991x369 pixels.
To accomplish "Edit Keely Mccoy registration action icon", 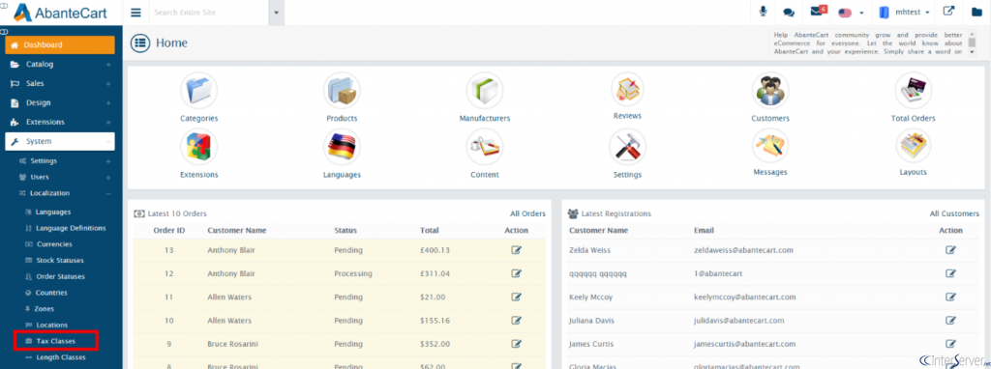I will (x=950, y=297).
